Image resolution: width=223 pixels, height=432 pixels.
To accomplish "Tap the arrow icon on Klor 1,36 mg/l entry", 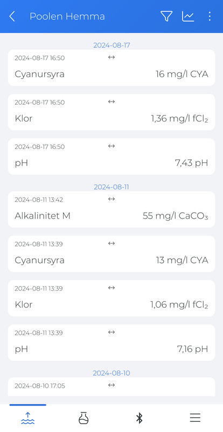I will pyautogui.click(x=111, y=102).
